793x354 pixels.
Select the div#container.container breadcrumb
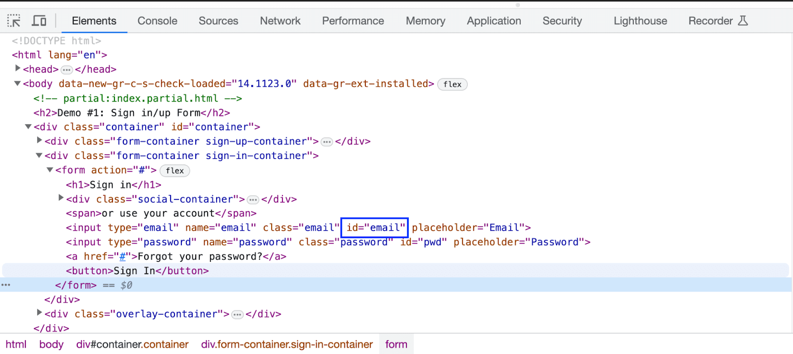(x=132, y=345)
